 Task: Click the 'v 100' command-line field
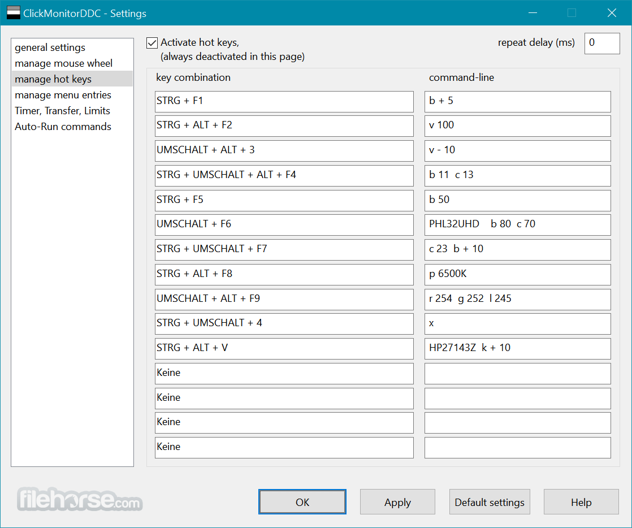[x=518, y=126]
